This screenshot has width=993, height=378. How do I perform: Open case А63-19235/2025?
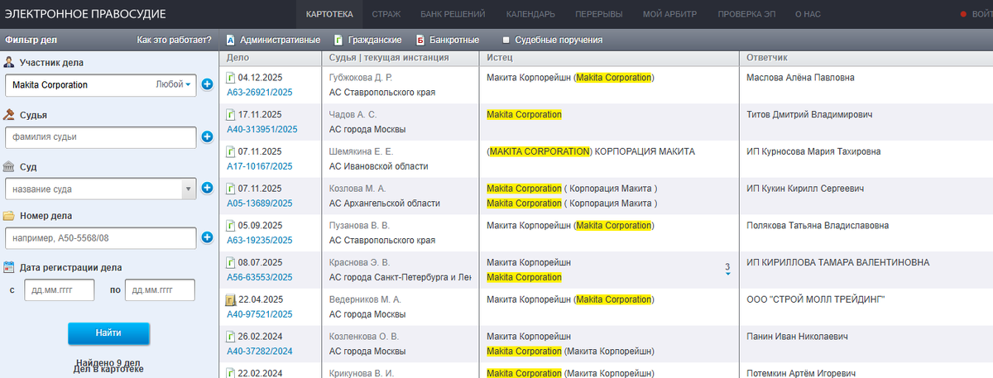point(259,241)
